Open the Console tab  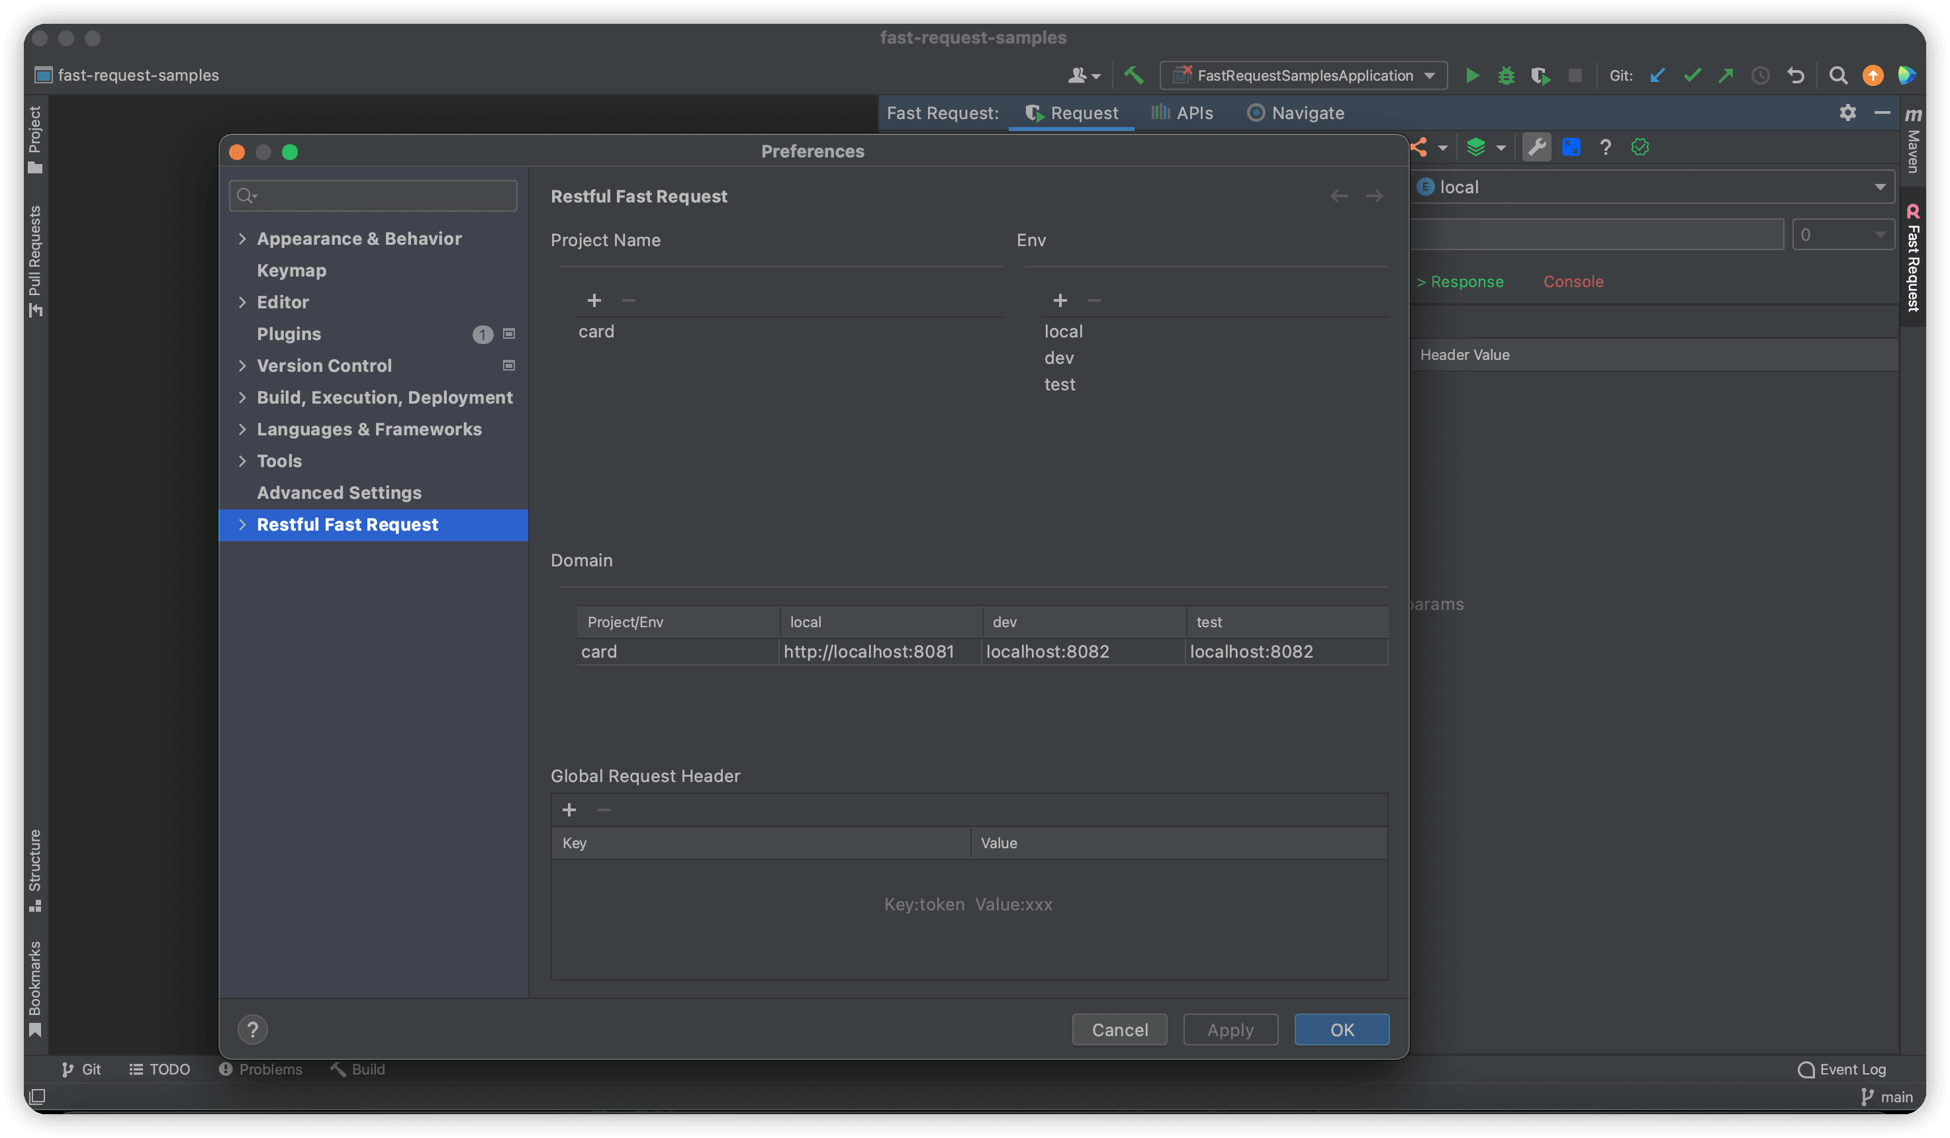click(x=1573, y=281)
